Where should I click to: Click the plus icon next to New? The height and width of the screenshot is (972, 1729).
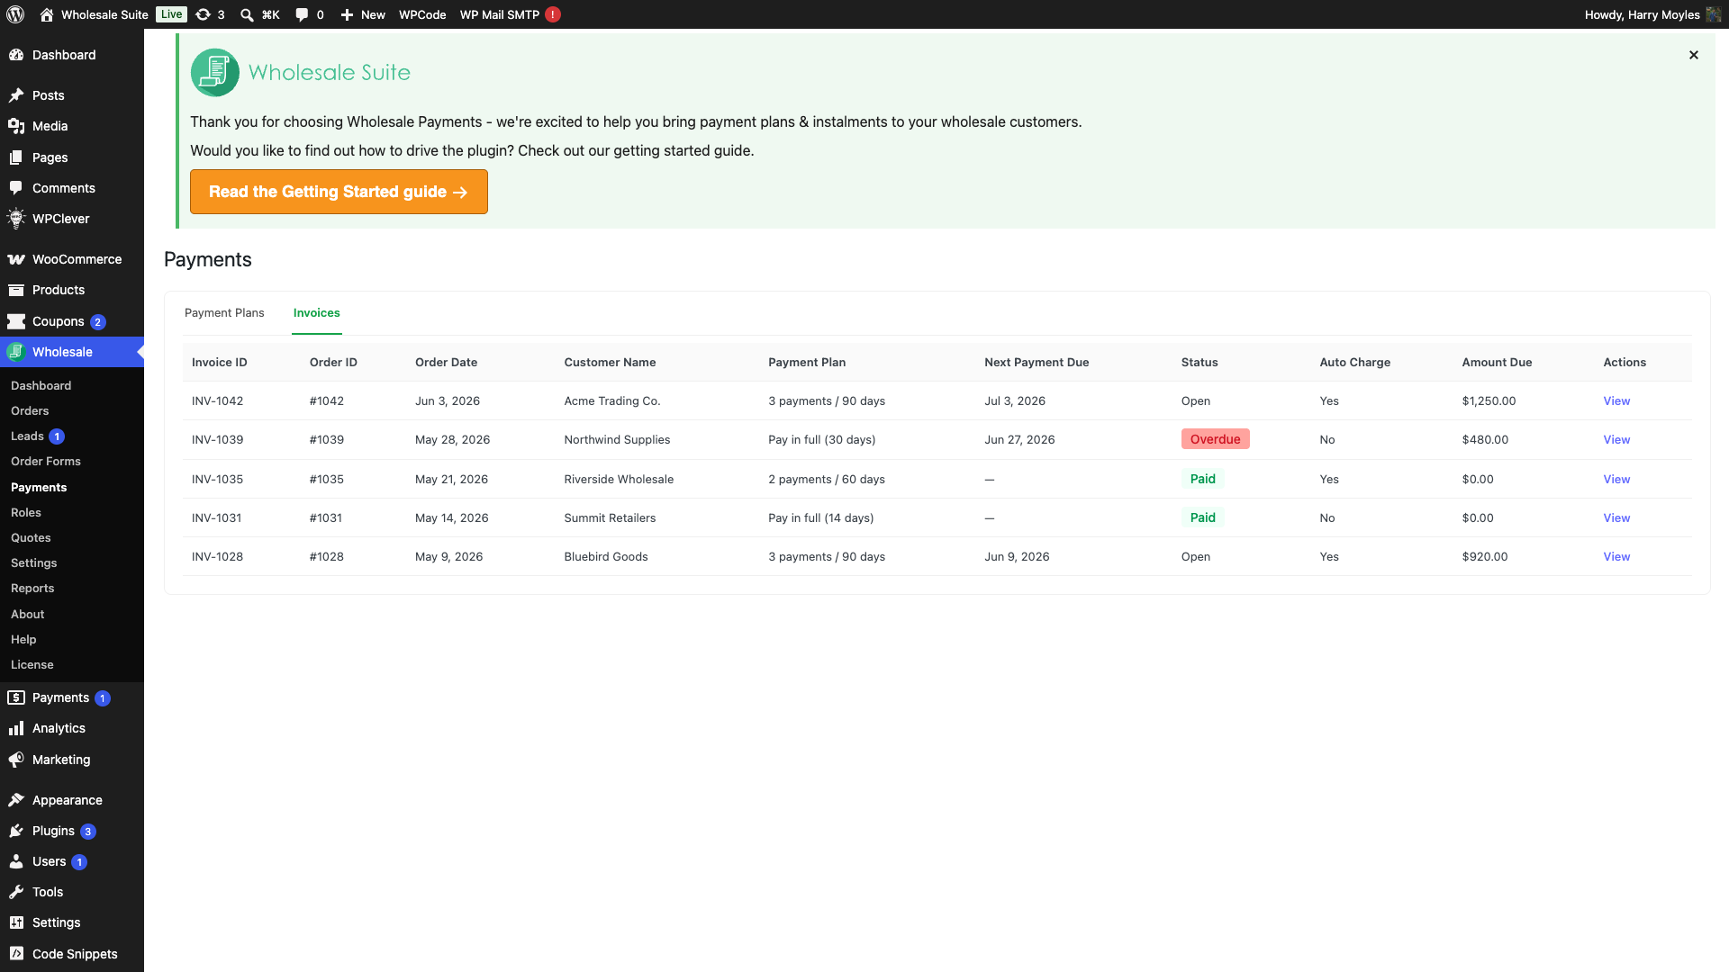[x=347, y=14]
